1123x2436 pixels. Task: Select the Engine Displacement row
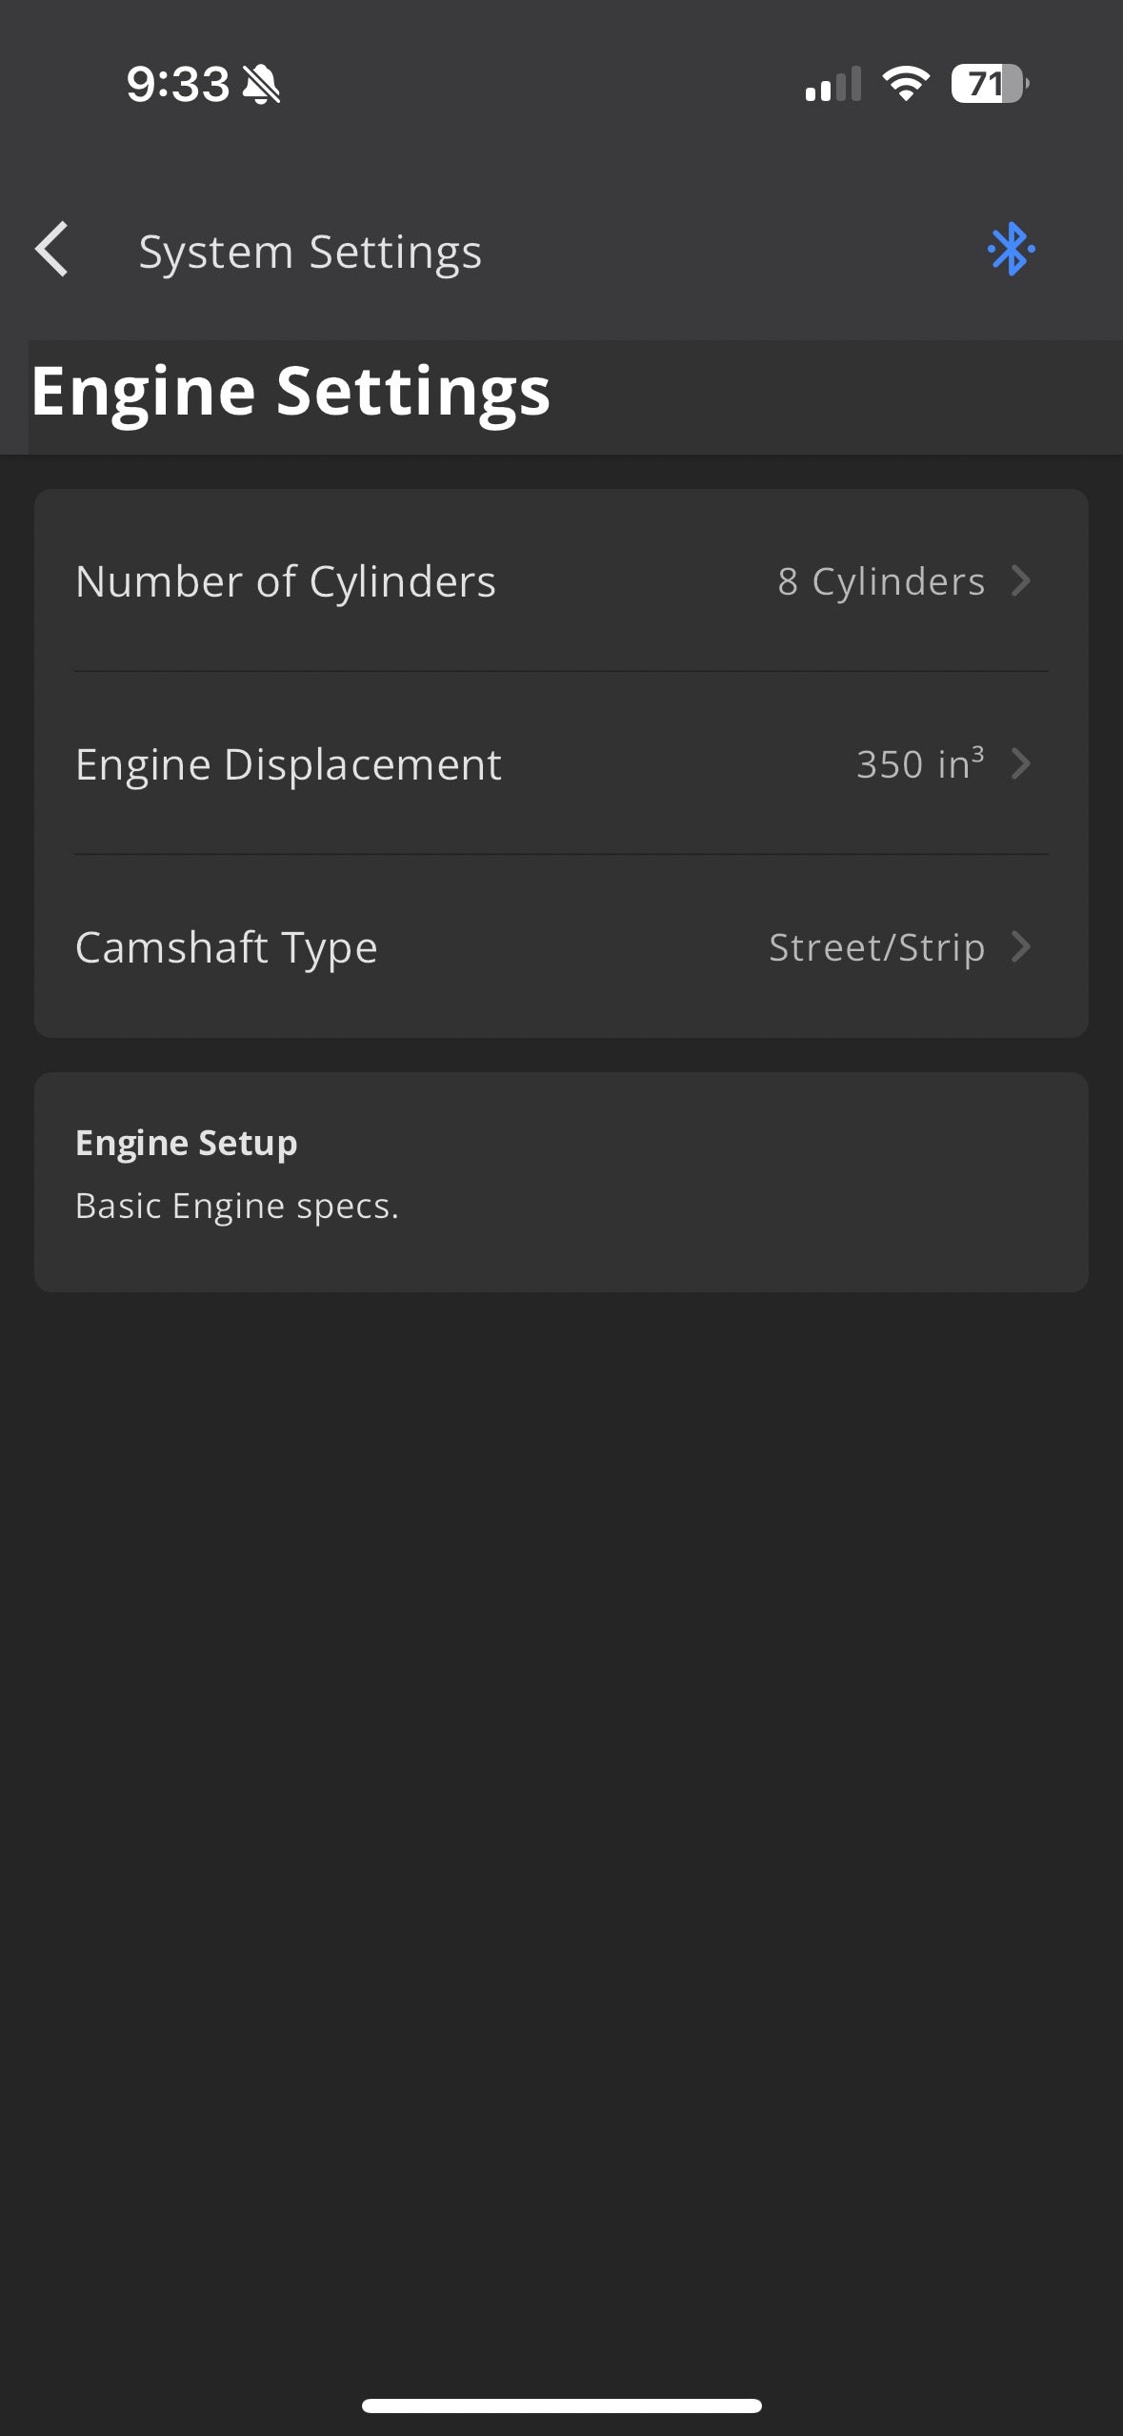click(x=289, y=763)
